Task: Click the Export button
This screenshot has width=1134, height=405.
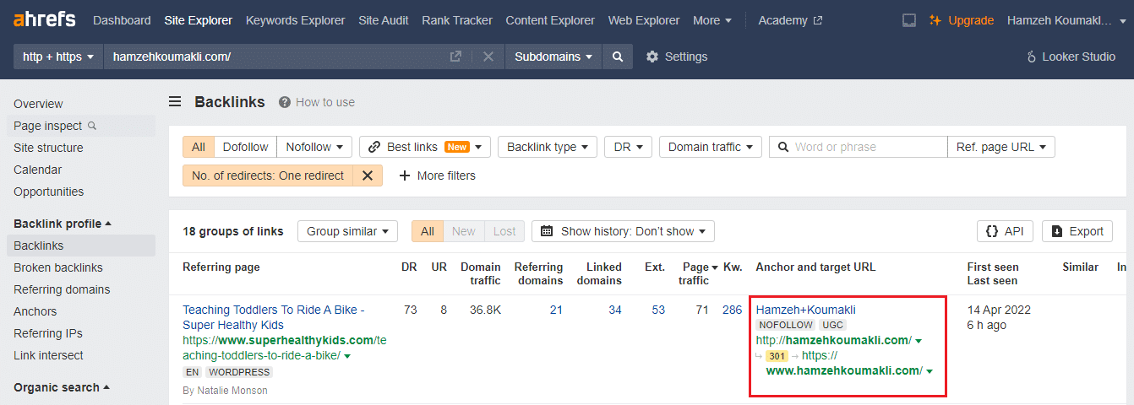Action: coord(1077,231)
